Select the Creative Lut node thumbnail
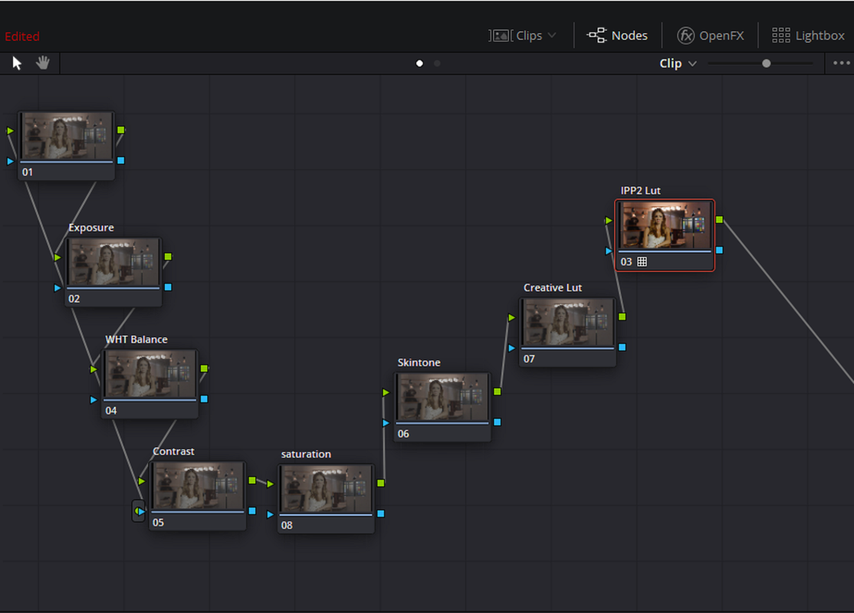The image size is (854, 613). coord(568,323)
